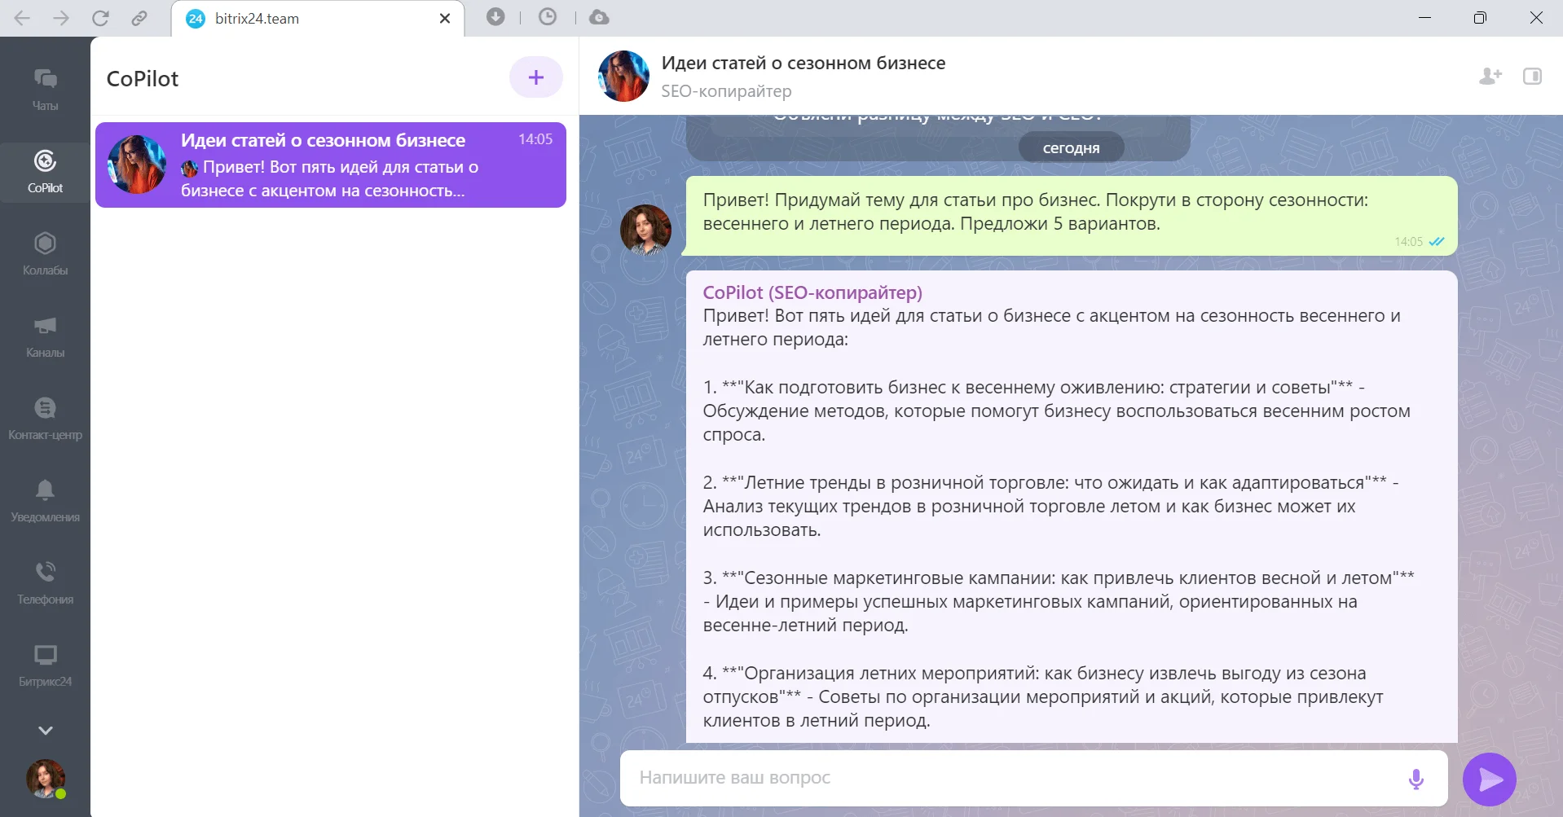Open the Чаты section in the sidebar
Viewport: 1563px width, 817px height.
(45, 88)
